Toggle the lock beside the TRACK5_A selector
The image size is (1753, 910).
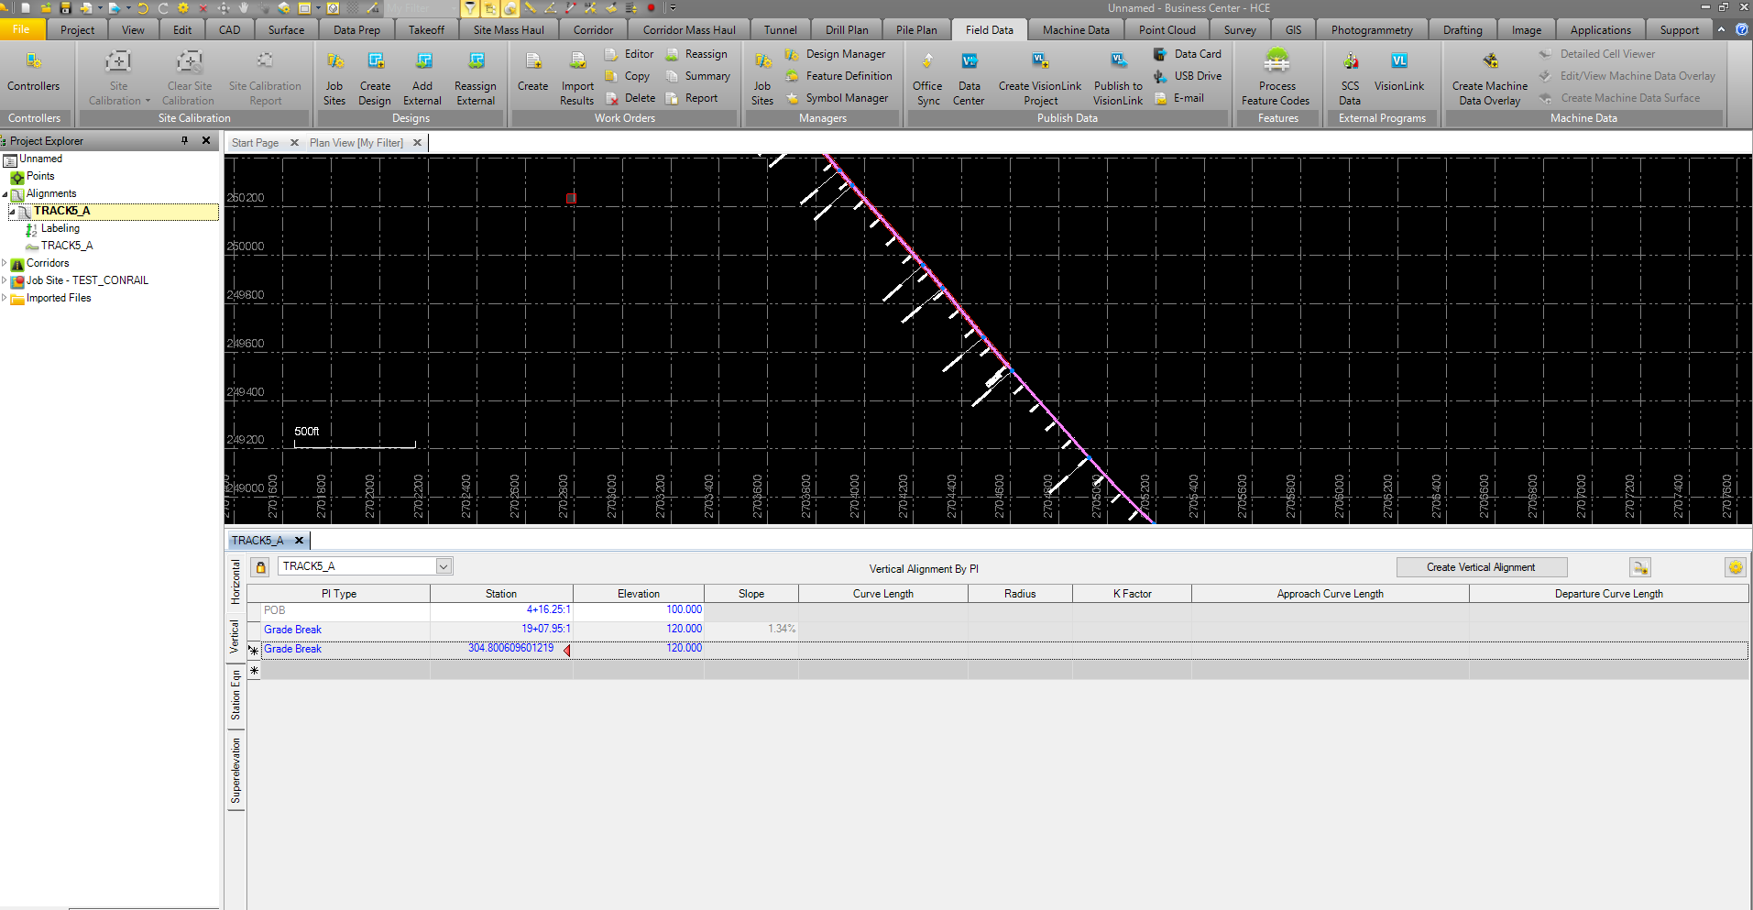[259, 566]
